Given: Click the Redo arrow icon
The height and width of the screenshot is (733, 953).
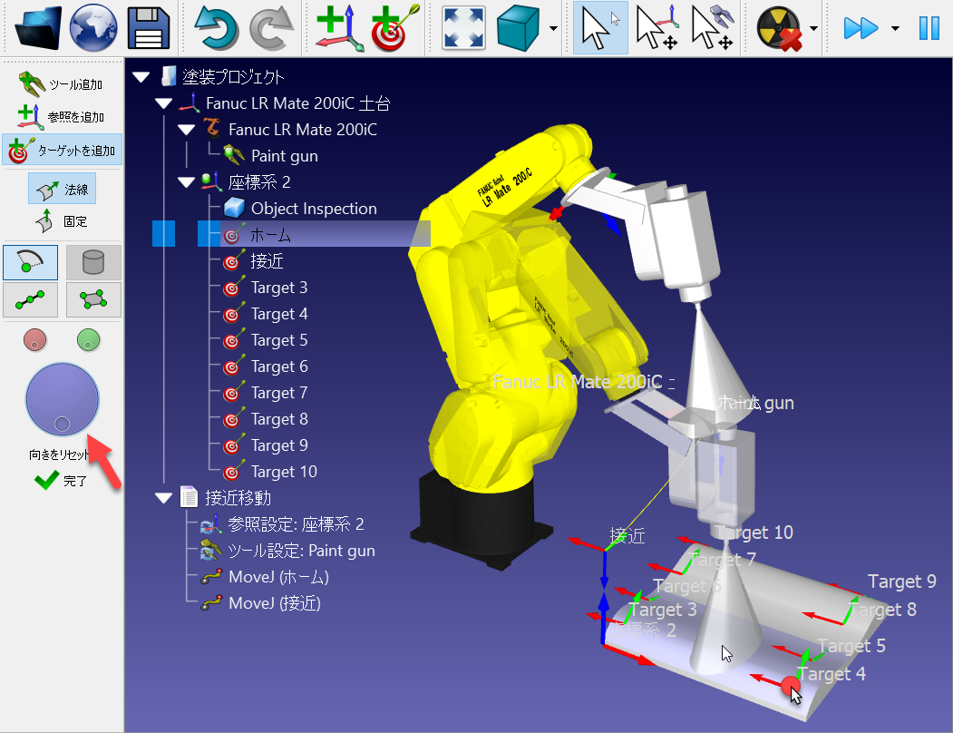Looking at the screenshot, I should click(x=271, y=28).
